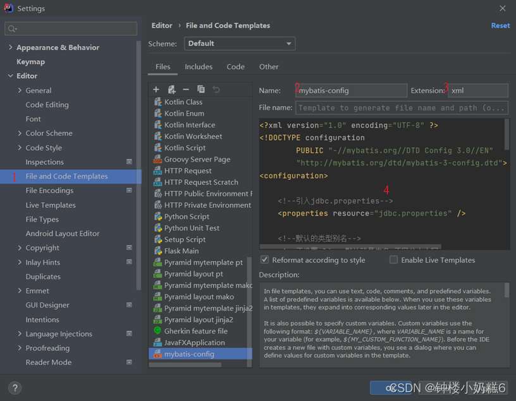Toggle Reformat according to style checkbox
Screen dimensions: 516x401
264,260
